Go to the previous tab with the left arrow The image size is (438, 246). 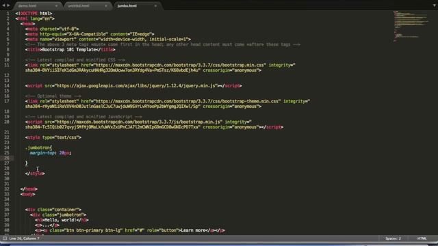[x=3, y=5]
